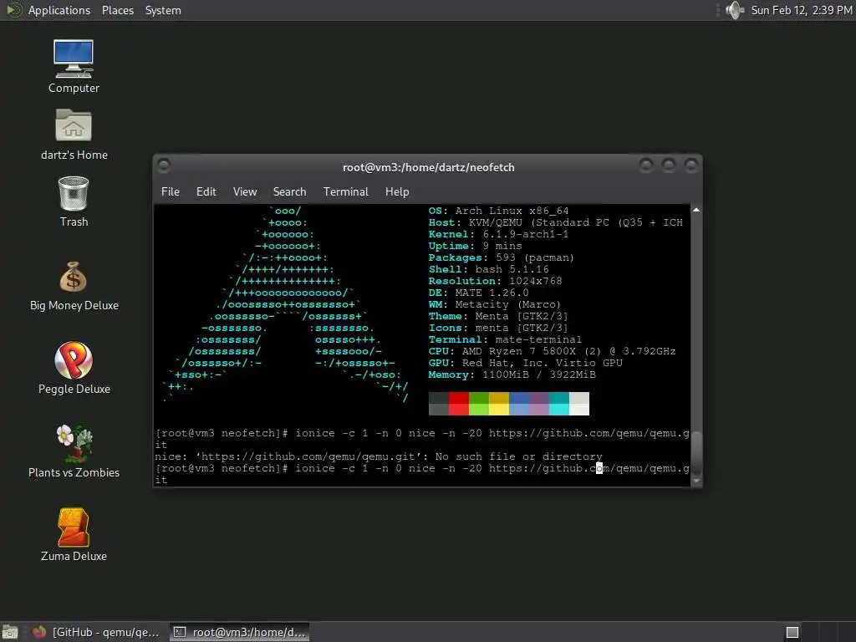
Task: Open the Terminal menu in menubar
Action: click(x=345, y=191)
